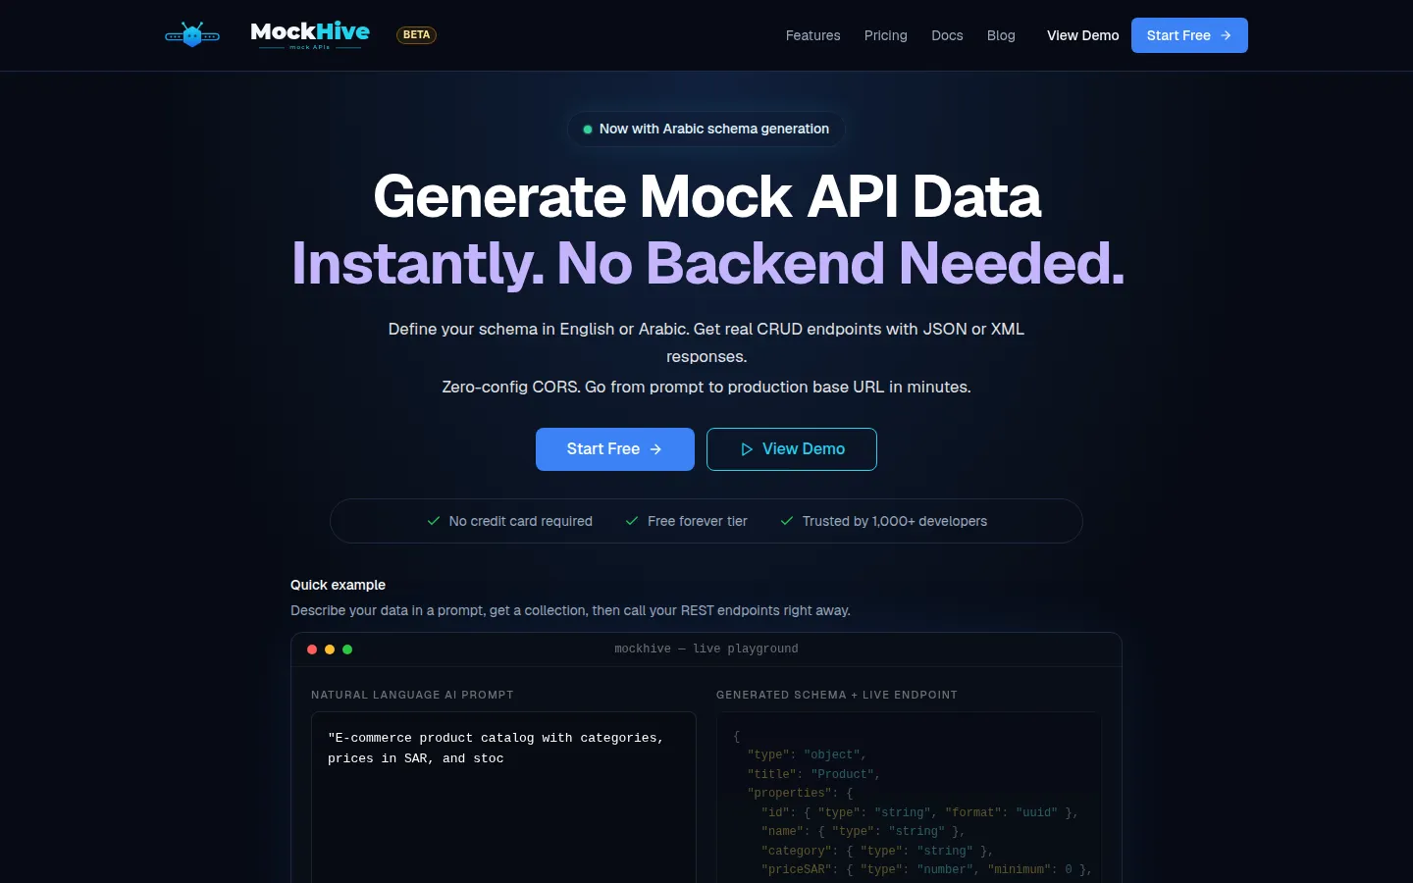The height and width of the screenshot is (883, 1413).
Task: Click the header Start Free button
Action: coord(1189,35)
